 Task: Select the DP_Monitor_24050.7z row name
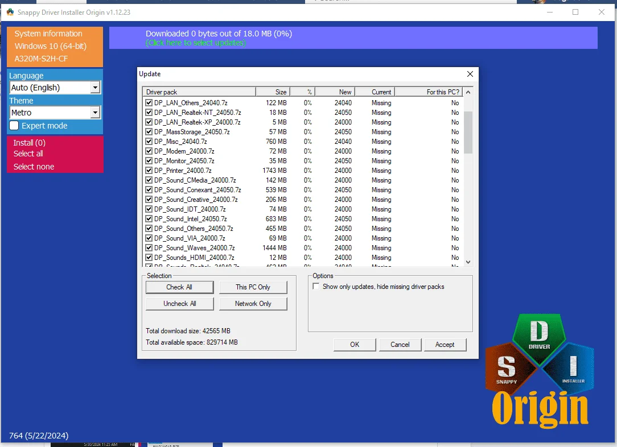184,161
